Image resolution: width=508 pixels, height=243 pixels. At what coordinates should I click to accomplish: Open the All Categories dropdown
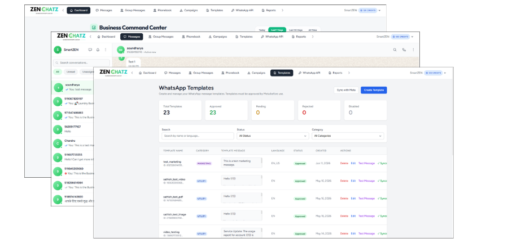[348, 136]
